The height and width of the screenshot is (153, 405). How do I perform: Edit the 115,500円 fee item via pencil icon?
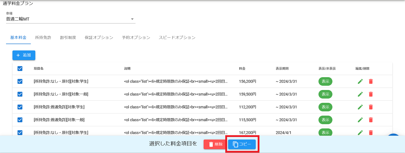click(x=360, y=120)
